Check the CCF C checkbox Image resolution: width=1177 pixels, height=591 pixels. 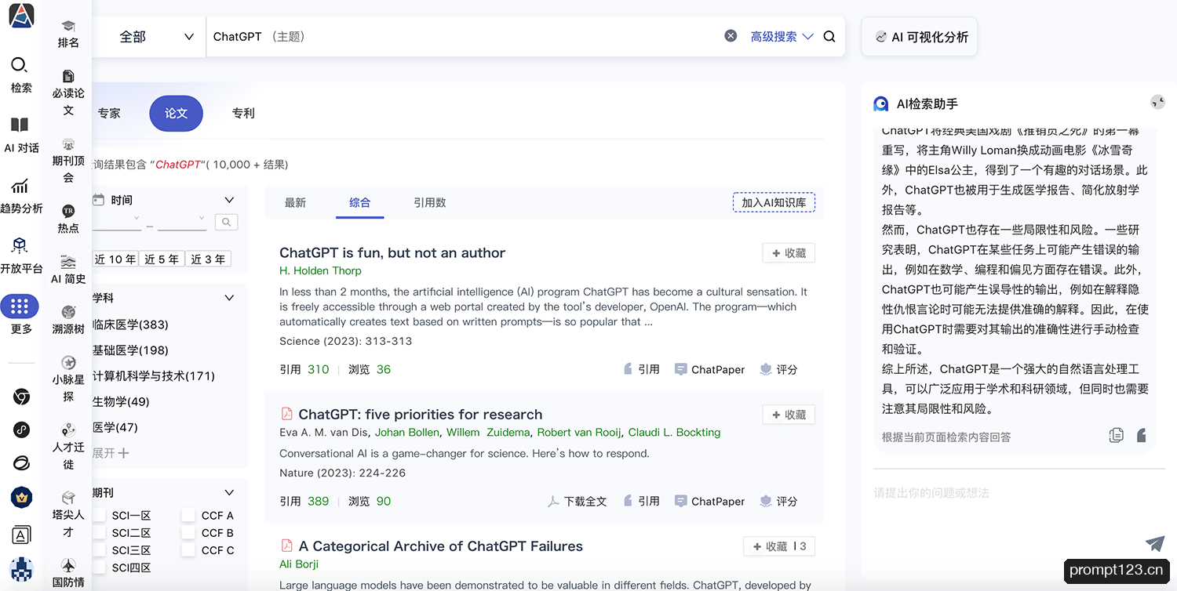188,550
